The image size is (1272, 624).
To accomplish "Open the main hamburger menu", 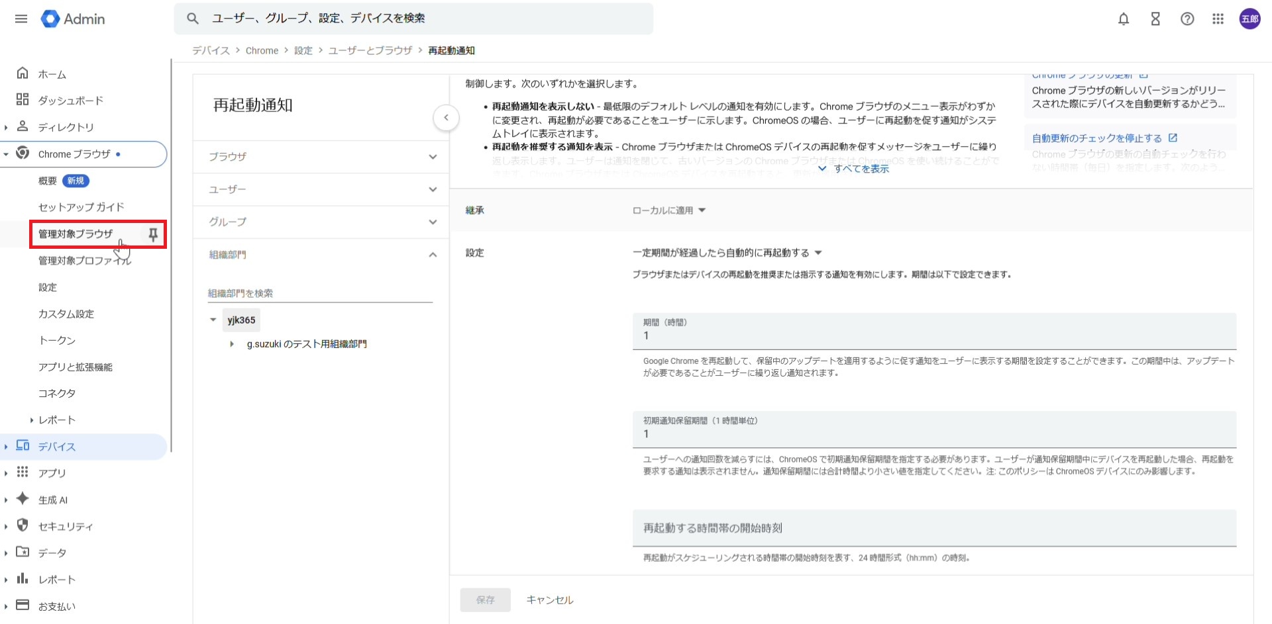I will coord(21,19).
